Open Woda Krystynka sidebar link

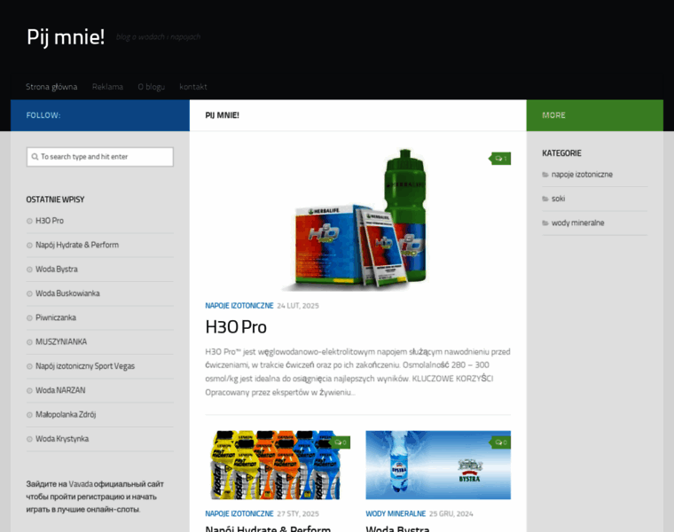pyautogui.click(x=62, y=439)
